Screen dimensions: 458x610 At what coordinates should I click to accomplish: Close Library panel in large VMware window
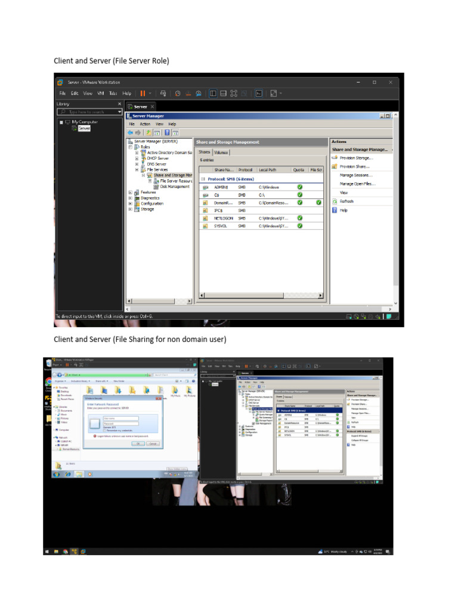(119, 104)
